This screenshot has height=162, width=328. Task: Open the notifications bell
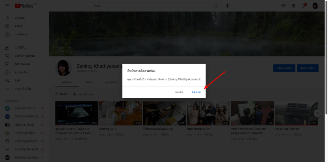click(304, 6)
